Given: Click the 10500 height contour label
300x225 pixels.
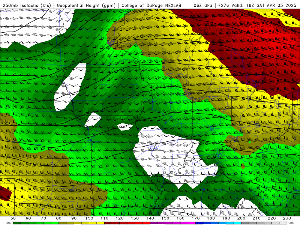Looking at the screenshot, I should 50,124.
